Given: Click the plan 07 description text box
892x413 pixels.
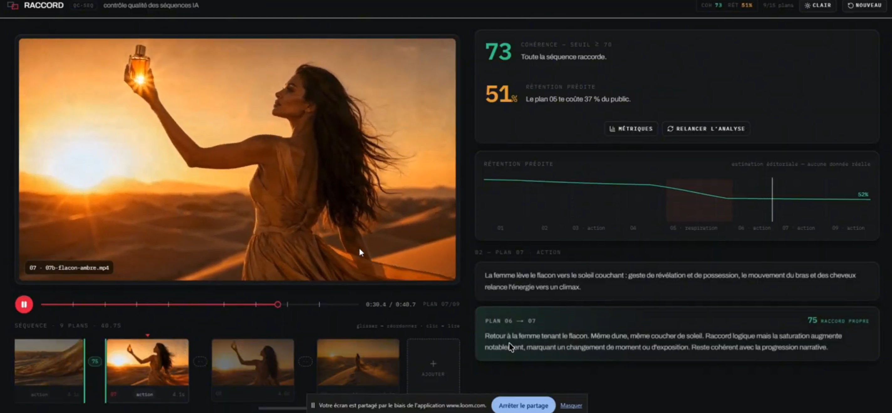Looking at the screenshot, I should (677, 281).
